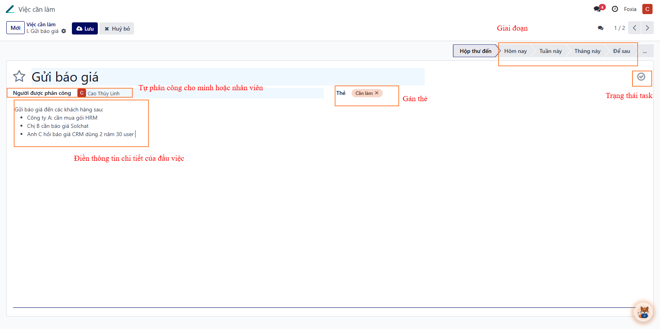Open the chatter conversation icon
This screenshot has width=660, height=329.
click(x=600, y=28)
